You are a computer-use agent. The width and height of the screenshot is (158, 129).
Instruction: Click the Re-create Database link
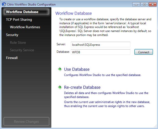82,87
